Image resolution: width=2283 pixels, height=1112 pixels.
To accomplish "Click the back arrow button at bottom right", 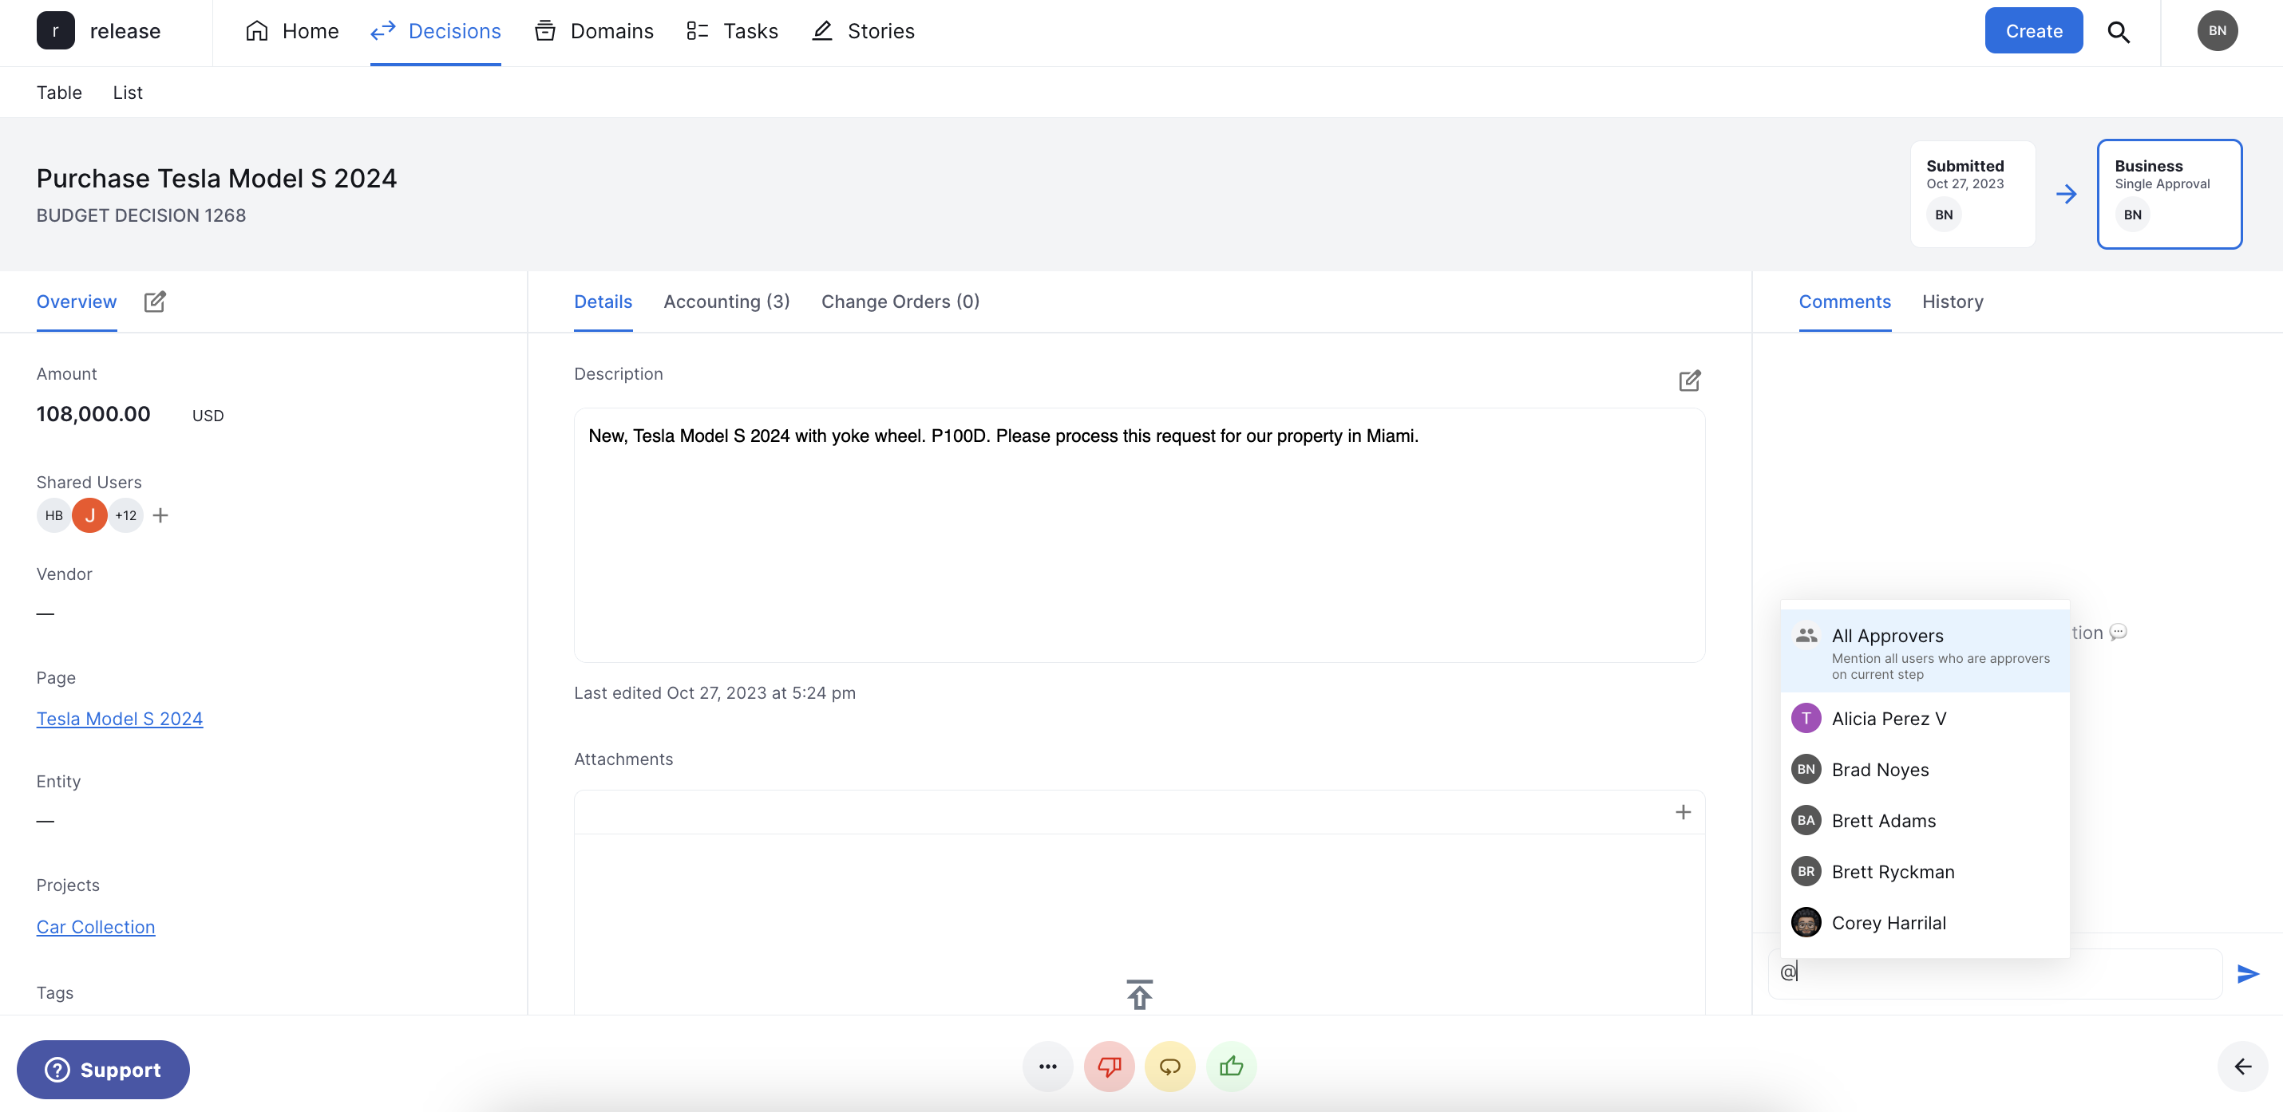I will click(x=2242, y=1066).
